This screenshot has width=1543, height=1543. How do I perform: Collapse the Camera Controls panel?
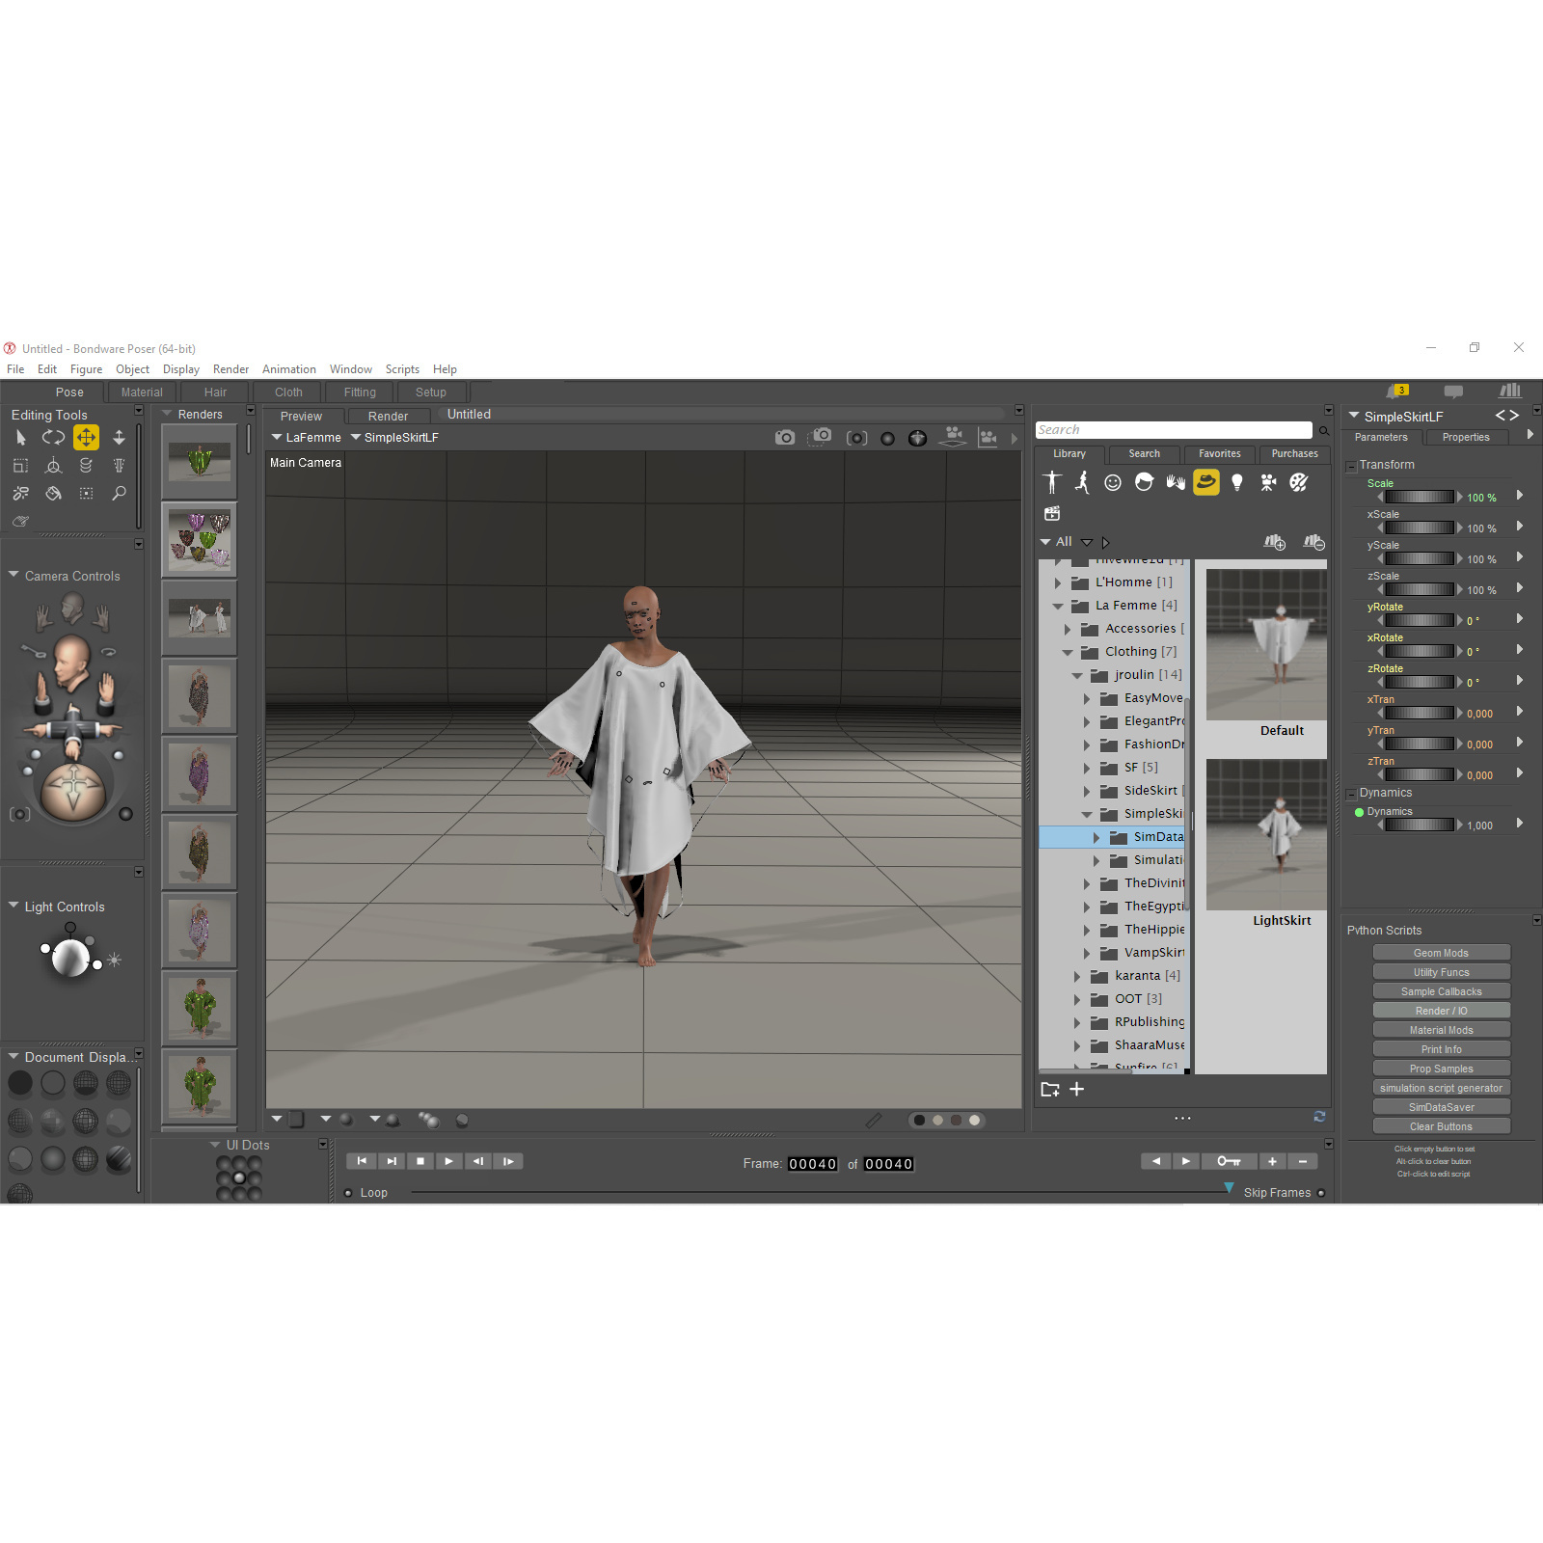(14, 575)
